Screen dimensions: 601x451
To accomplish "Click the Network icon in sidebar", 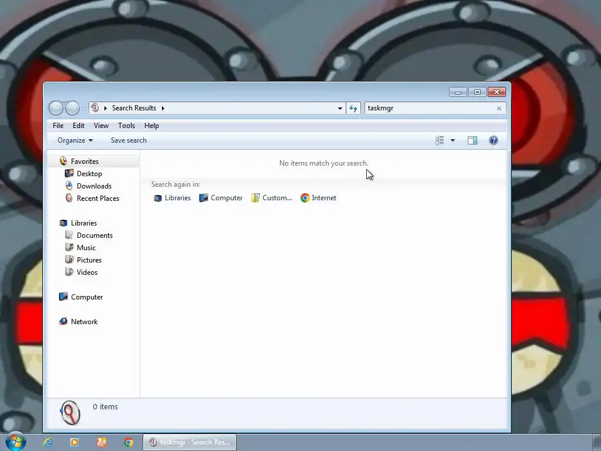I will coord(63,321).
